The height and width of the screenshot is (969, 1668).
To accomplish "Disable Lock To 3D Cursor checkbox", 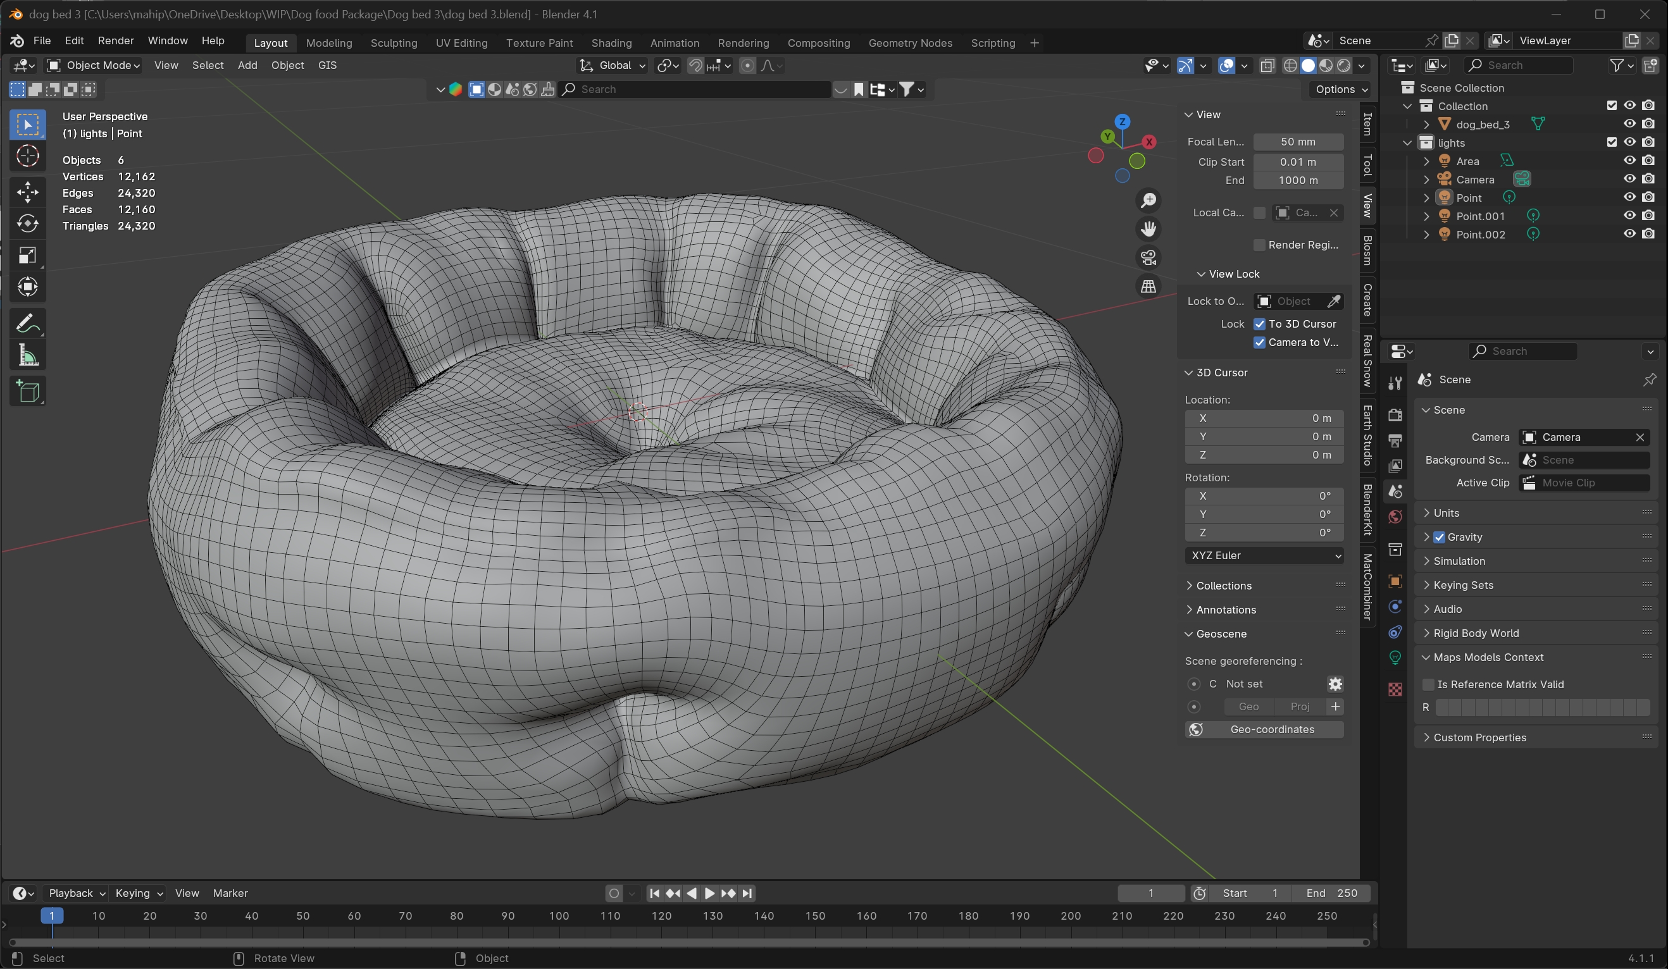I will pos(1260,324).
